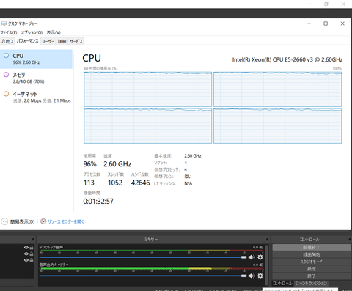Undock the コントロール panel with its corner icon
The image size is (352, 291).
(x=350, y=240)
